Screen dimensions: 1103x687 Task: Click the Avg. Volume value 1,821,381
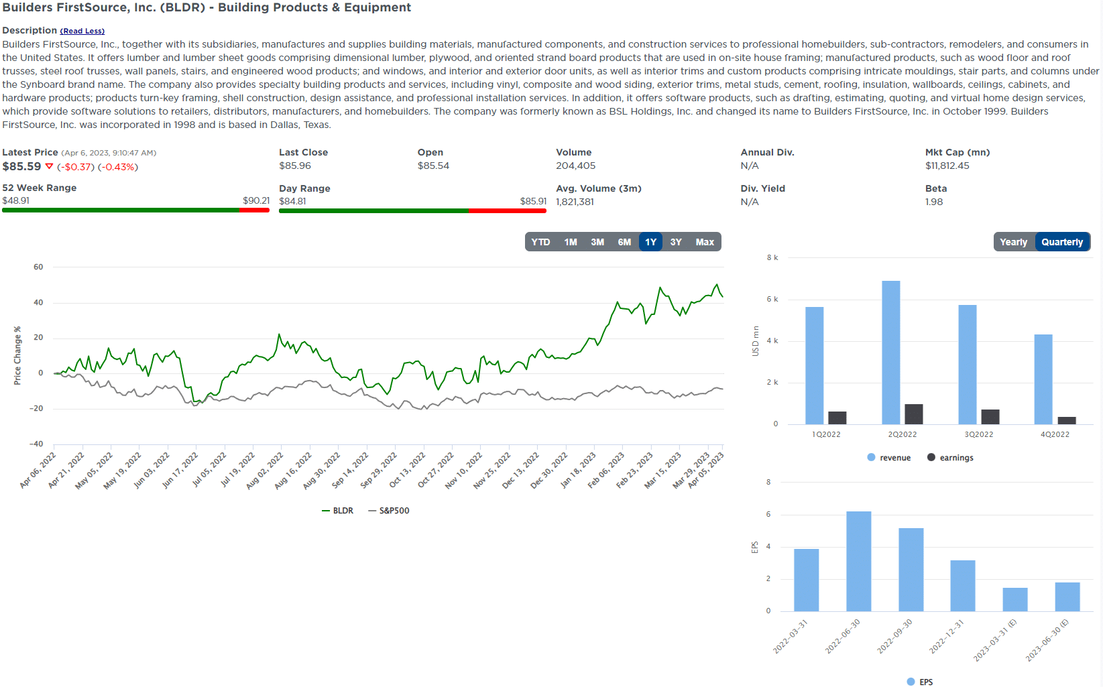click(575, 202)
